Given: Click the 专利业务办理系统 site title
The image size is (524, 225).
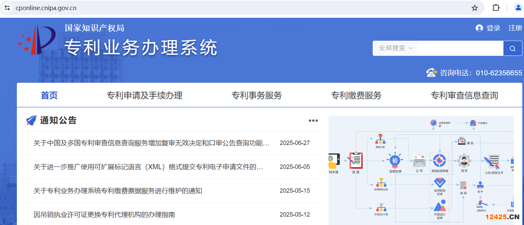Looking at the screenshot, I should (x=141, y=48).
